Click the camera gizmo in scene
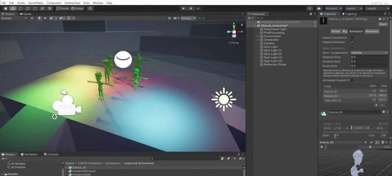The width and height of the screenshot is (392, 176). [x=67, y=106]
